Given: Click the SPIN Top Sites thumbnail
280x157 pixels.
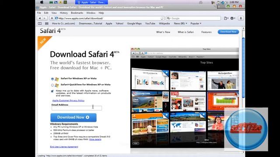Looking at the screenshot, I should [x=188, y=101].
